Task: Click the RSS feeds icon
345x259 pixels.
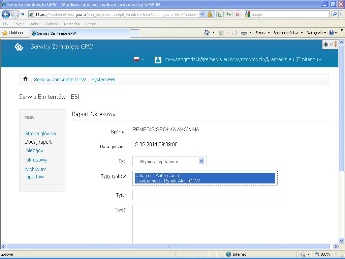Action: pyautogui.click(x=221, y=33)
